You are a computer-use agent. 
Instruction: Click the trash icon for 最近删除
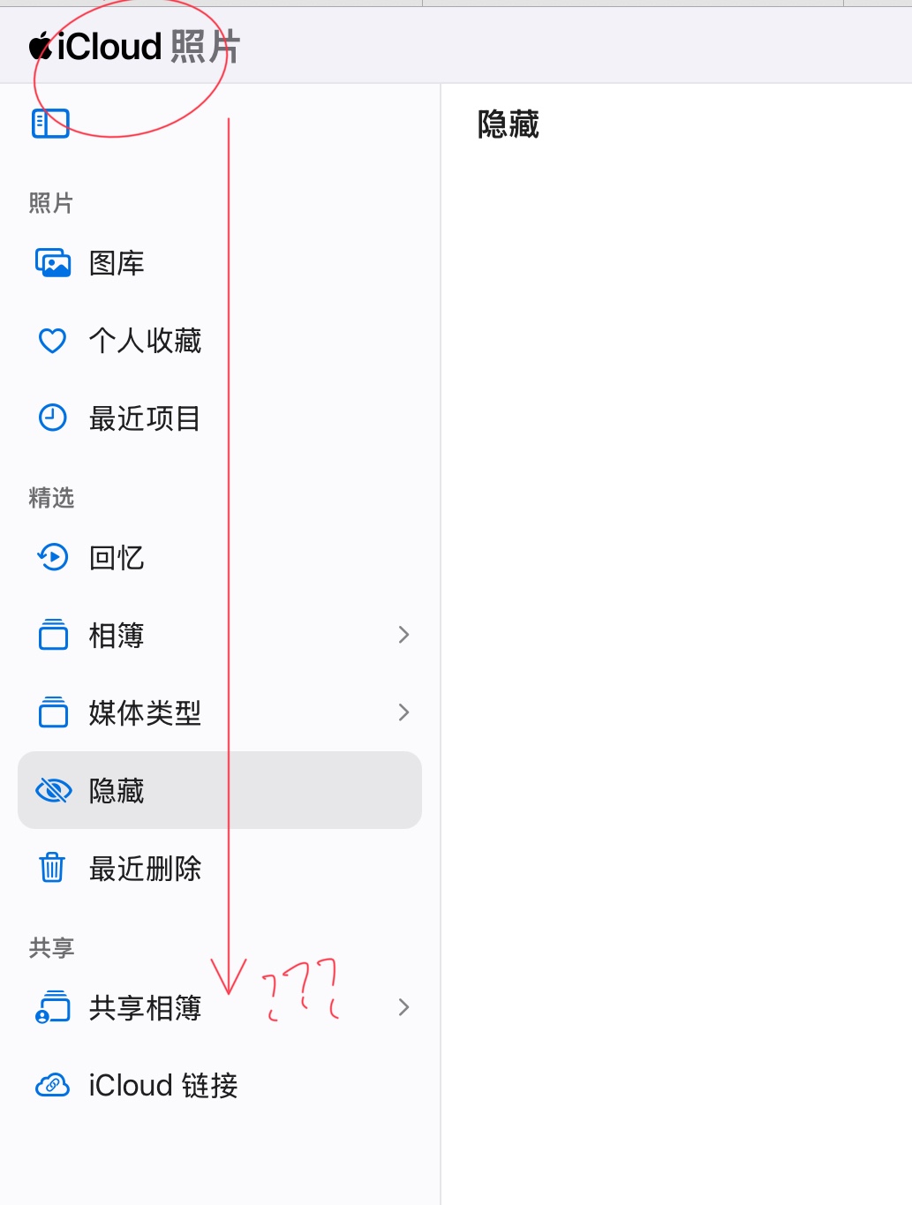coord(52,867)
